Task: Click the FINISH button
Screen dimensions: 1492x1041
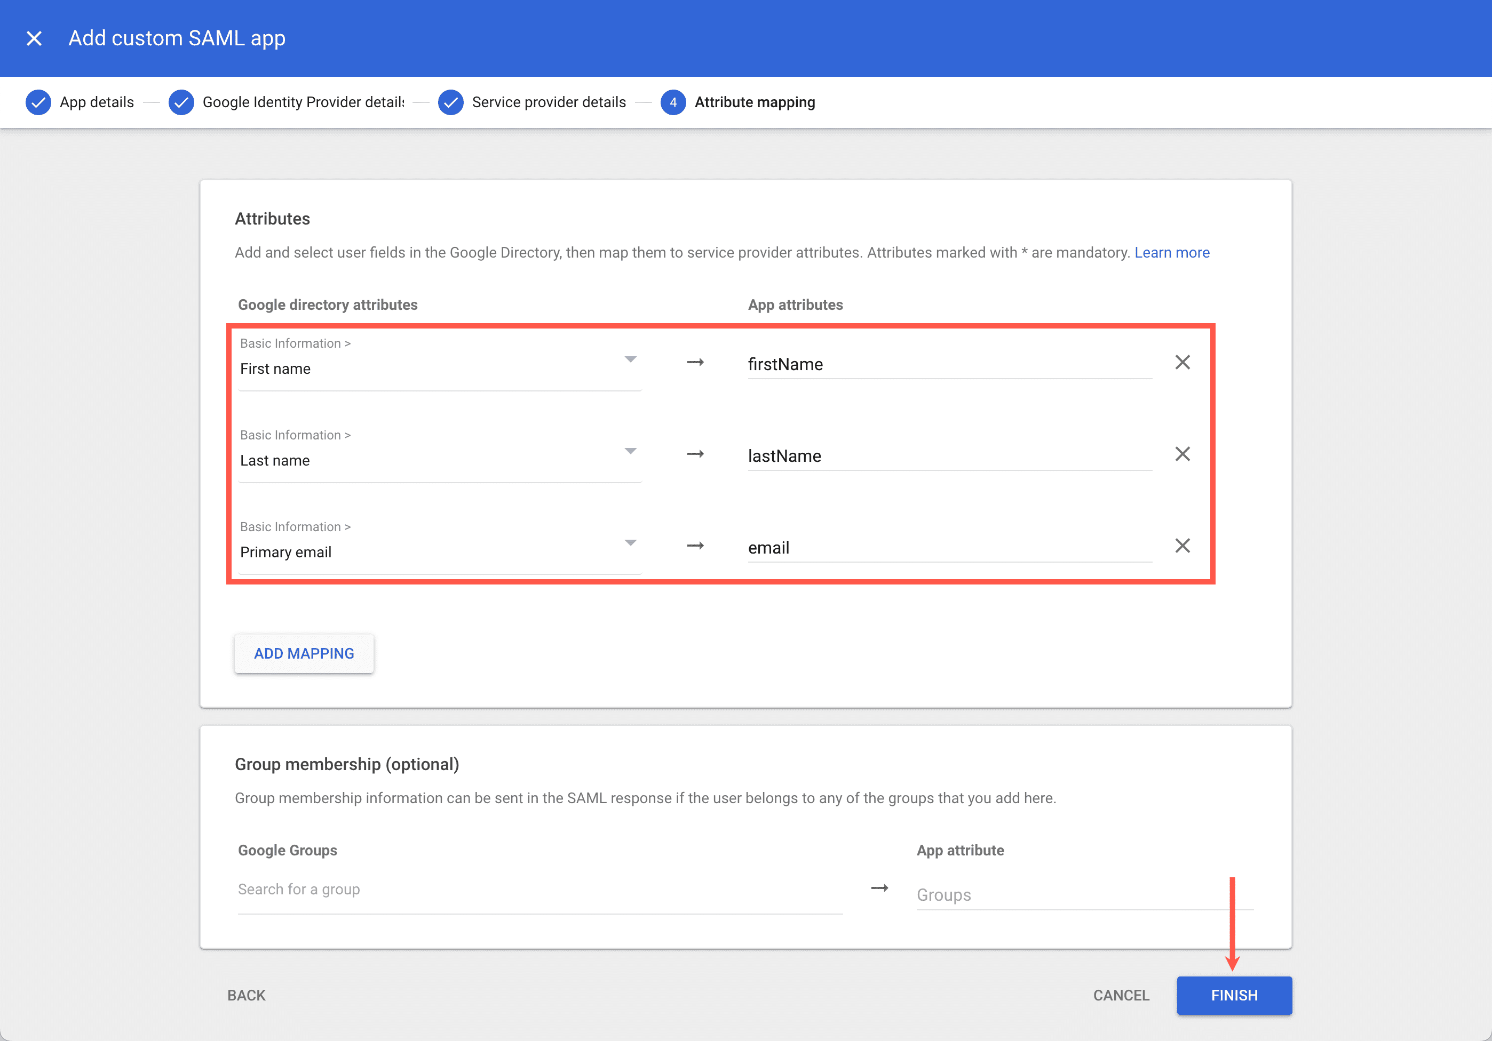Action: click(1233, 995)
